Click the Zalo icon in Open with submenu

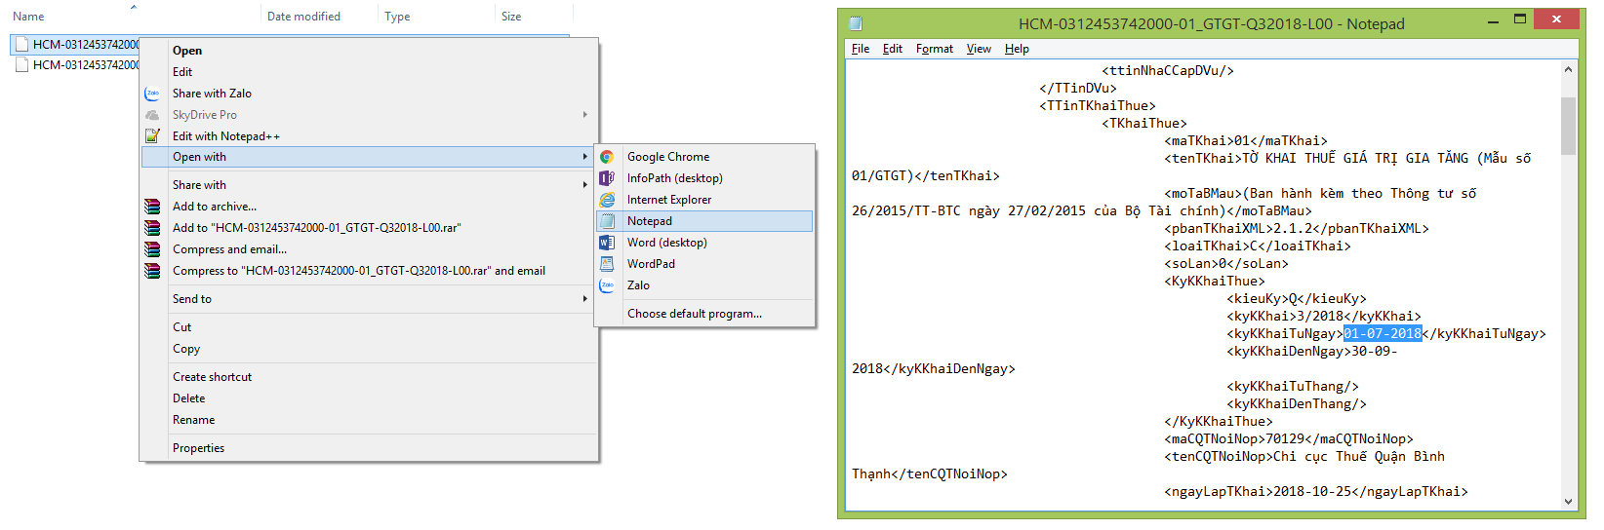(x=607, y=285)
